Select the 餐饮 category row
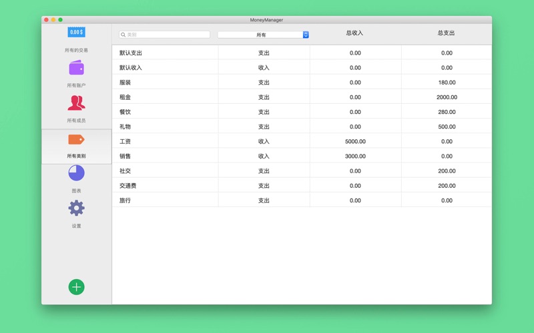The height and width of the screenshot is (333, 534). click(x=125, y=112)
